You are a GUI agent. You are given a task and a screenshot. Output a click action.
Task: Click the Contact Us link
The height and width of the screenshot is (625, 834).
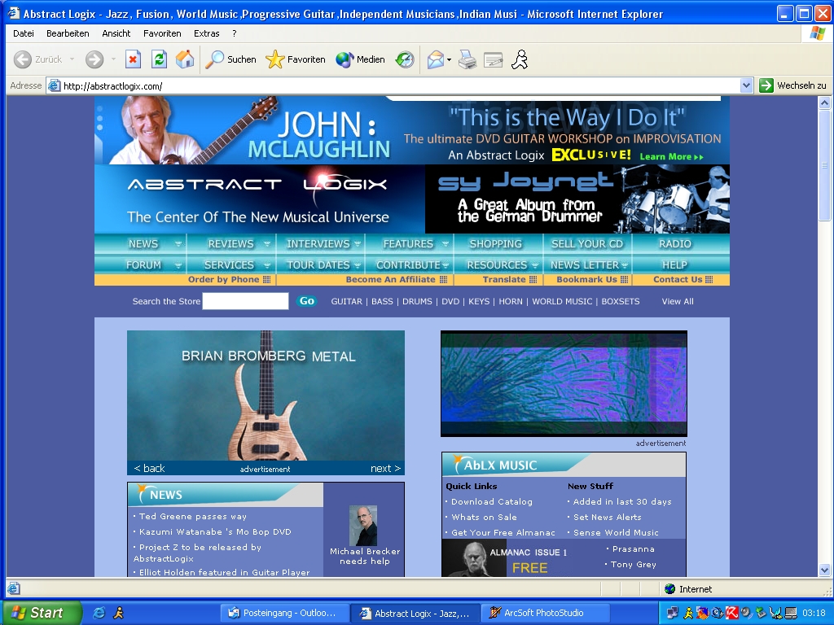pyautogui.click(x=683, y=280)
